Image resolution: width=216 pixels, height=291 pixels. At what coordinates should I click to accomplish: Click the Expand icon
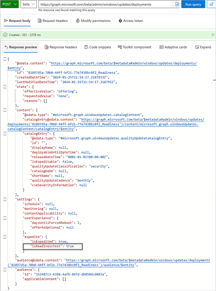[197, 47]
